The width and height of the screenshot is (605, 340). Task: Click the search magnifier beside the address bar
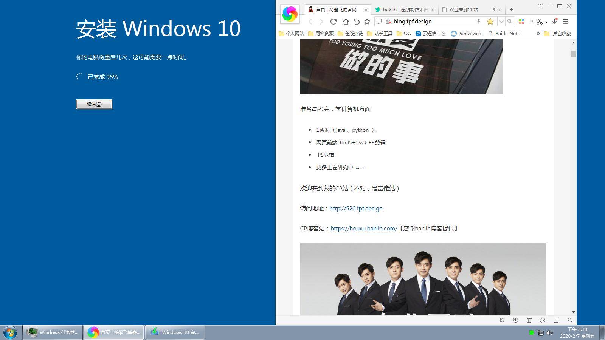coord(510,22)
